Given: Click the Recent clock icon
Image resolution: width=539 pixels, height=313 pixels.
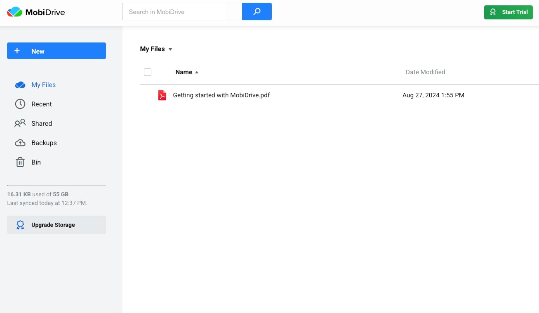Looking at the screenshot, I should pos(20,104).
